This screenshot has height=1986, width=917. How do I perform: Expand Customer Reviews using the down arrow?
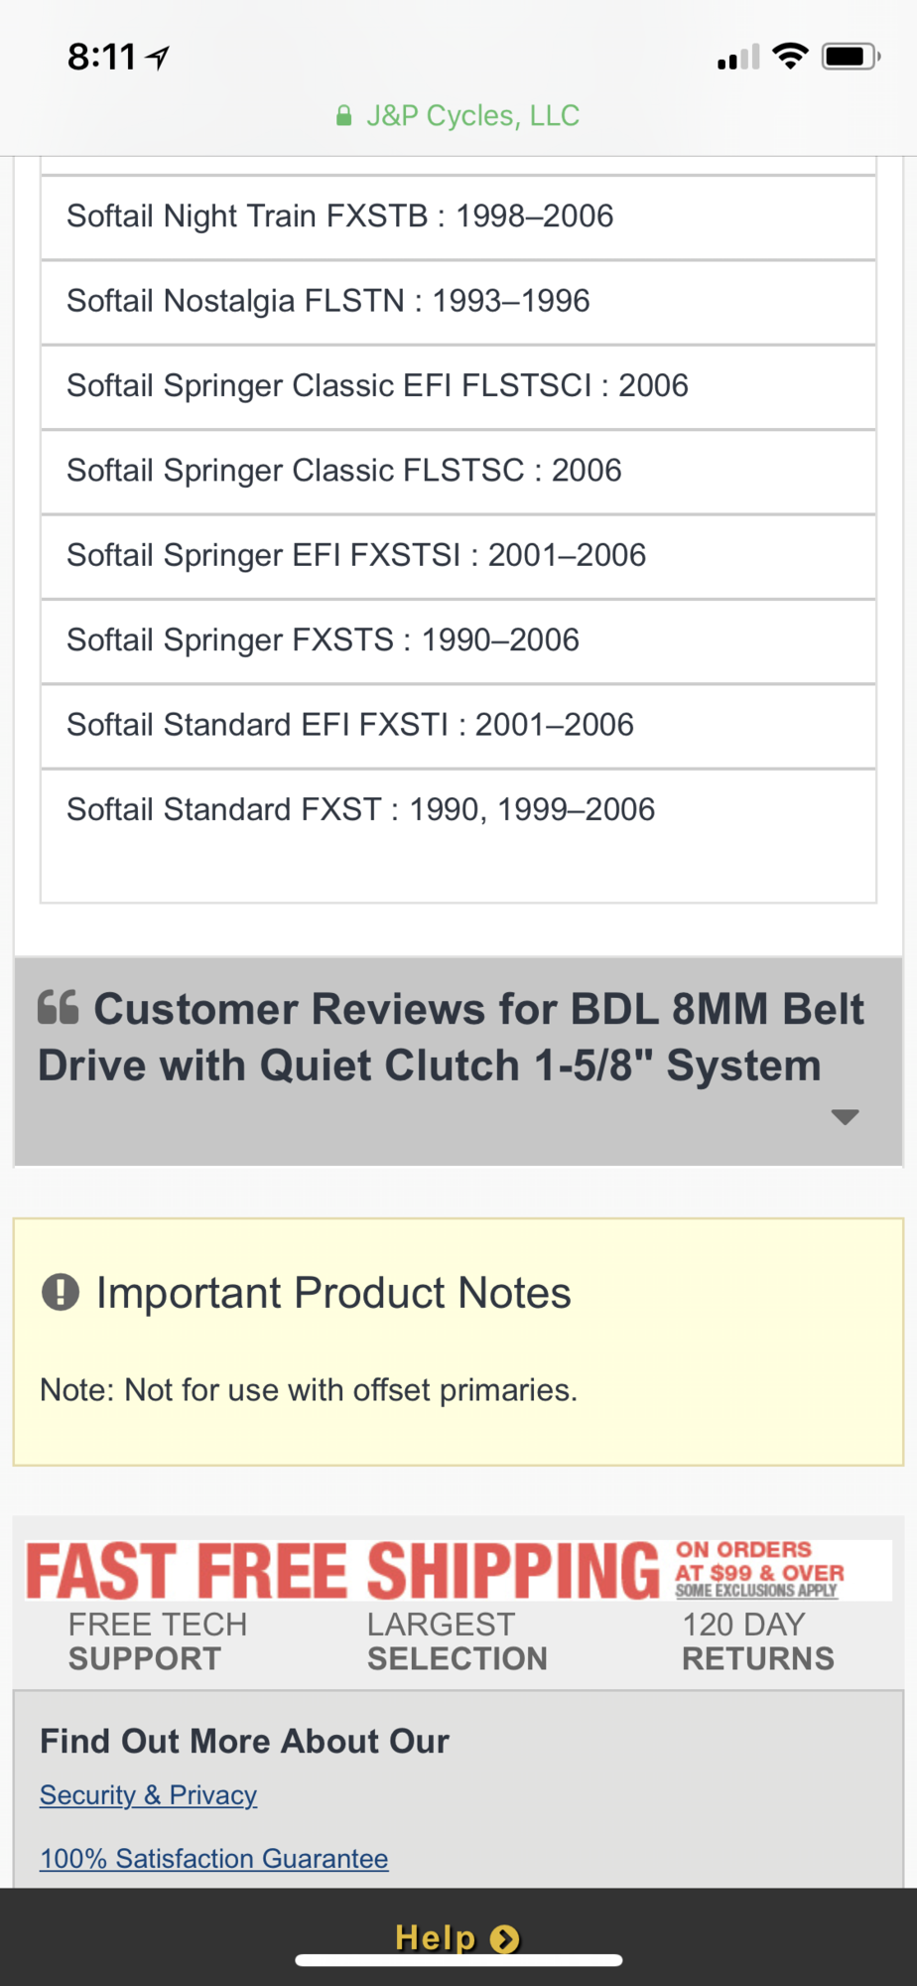845,1117
